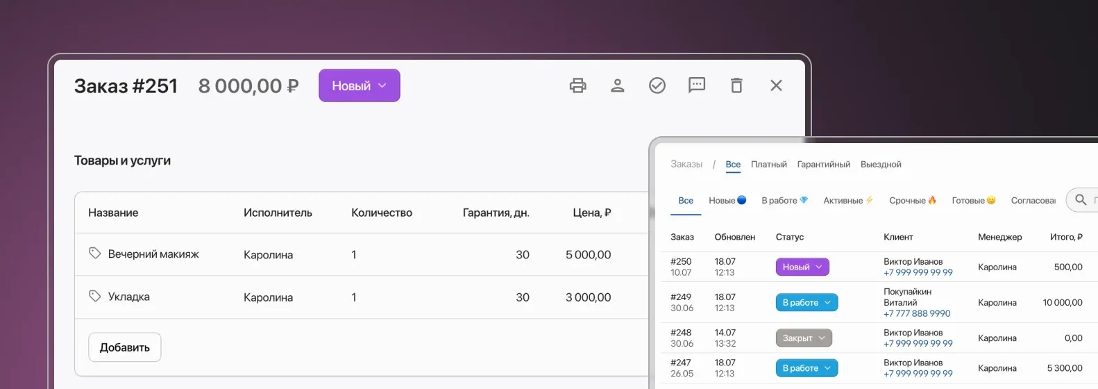Click the Исполнитель column header

[x=278, y=213]
